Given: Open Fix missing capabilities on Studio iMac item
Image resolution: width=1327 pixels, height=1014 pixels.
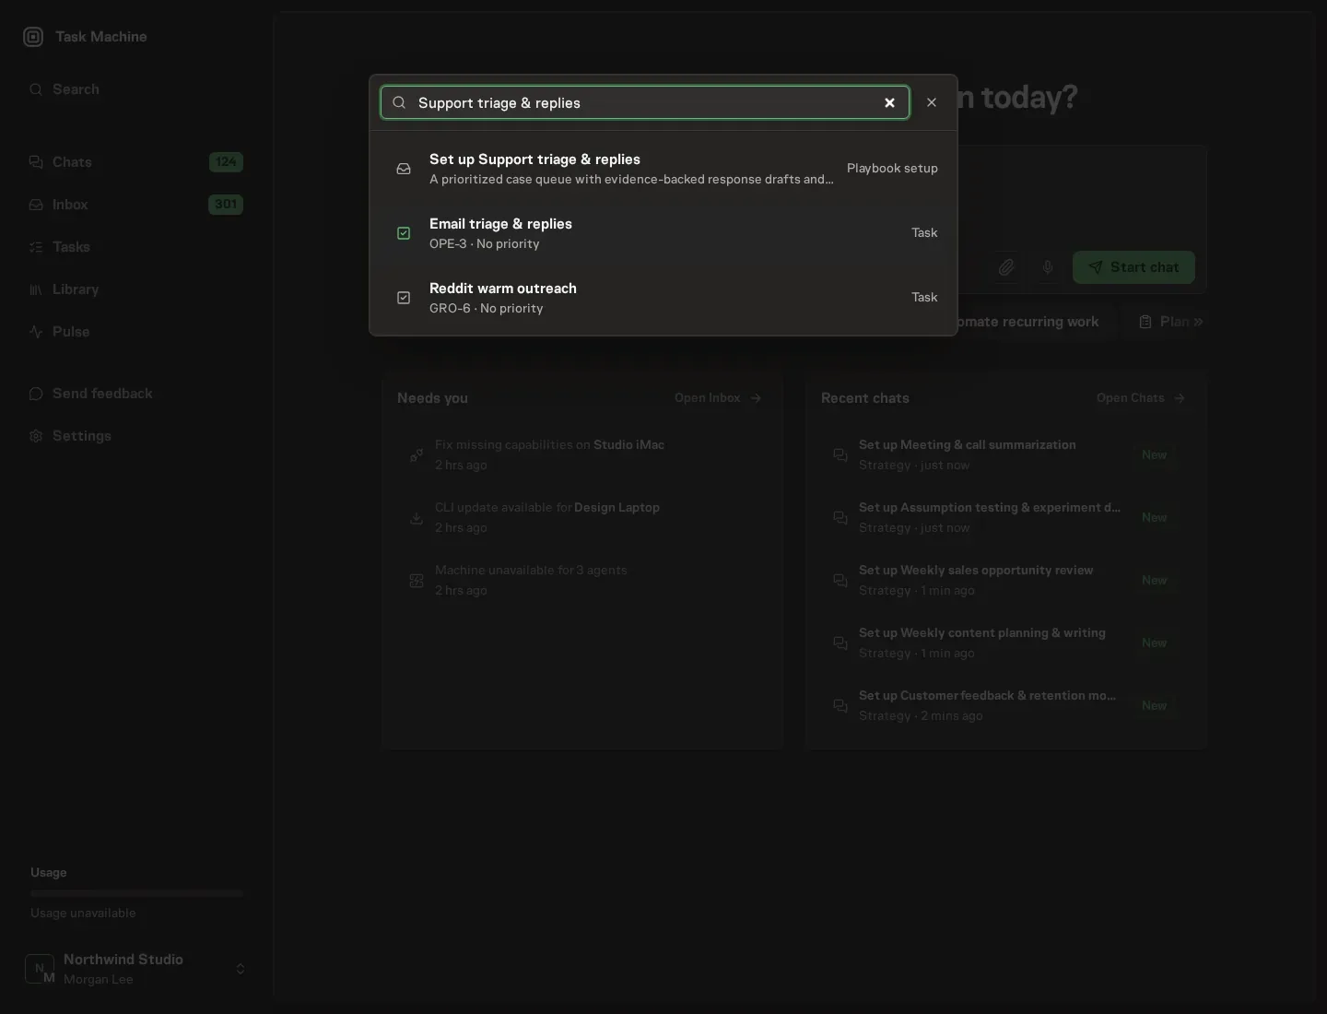Looking at the screenshot, I should tap(582, 455).
